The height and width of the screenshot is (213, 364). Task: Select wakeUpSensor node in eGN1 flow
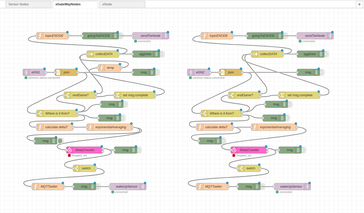coord(128,187)
